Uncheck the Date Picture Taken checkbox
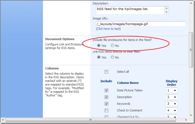The image size is (195, 124). click(106, 90)
